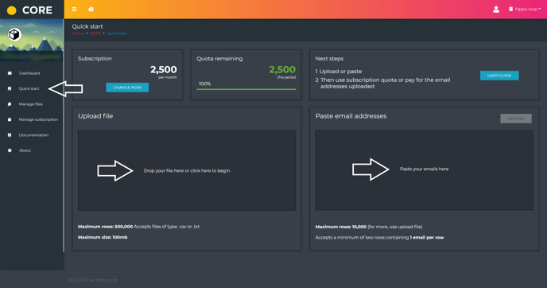Select Quick start menu item
Screen dimensions: 547x288
pyautogui.click(x=29, y=88)
